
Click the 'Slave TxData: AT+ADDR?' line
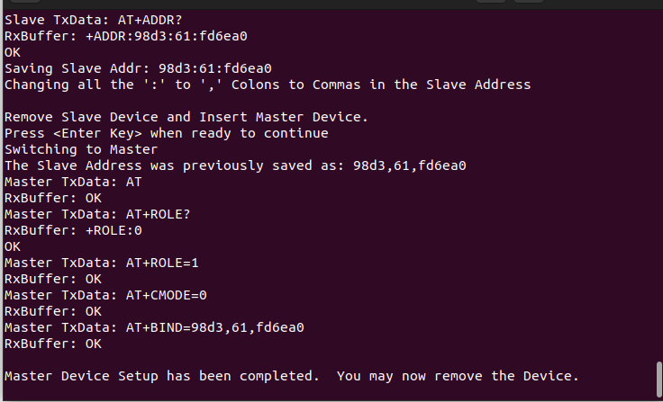tap(94, 20)
